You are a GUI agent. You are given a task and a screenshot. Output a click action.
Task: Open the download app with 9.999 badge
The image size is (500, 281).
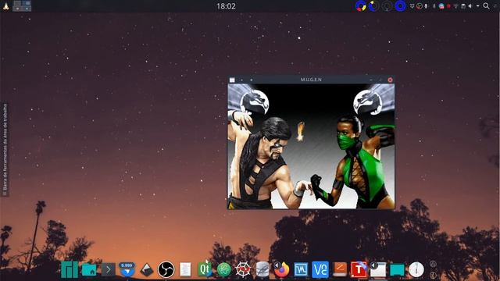tap(127, 269)
